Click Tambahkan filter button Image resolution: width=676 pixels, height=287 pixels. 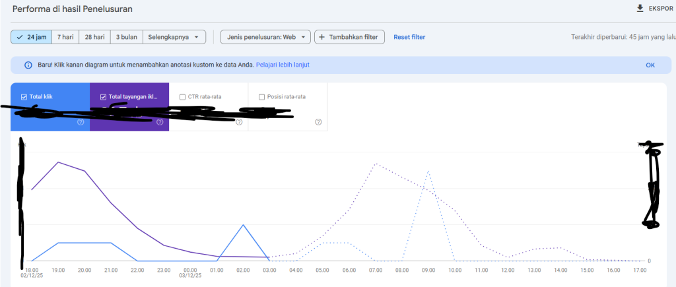tap(349, 37)
